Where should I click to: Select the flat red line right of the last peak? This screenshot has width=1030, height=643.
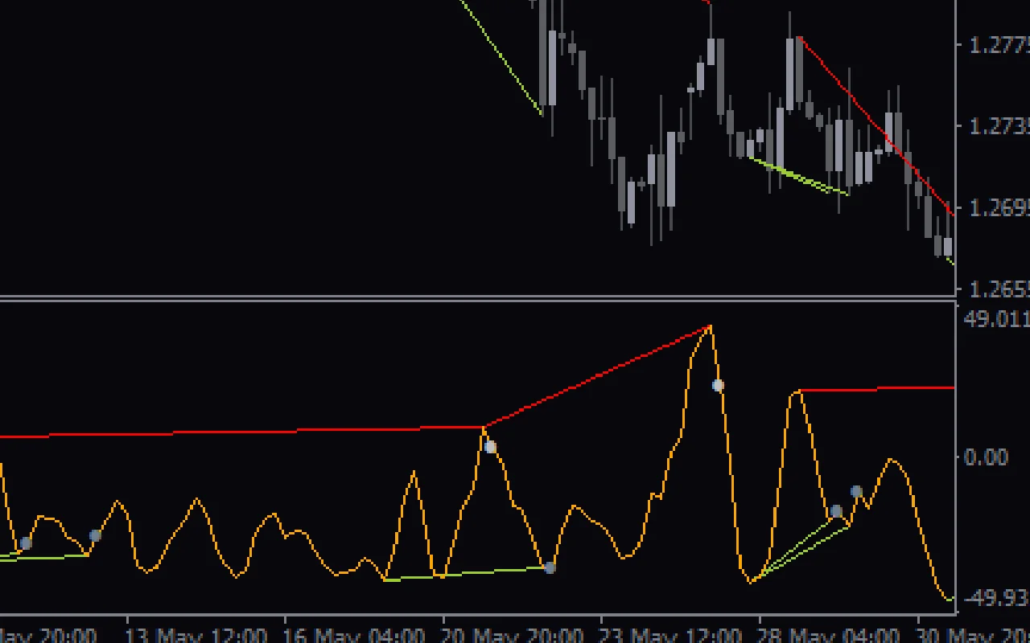(x=877, y=388)
